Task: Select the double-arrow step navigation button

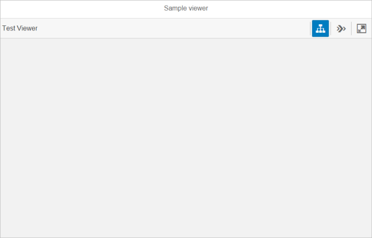Action: click(x=341, y=29)
